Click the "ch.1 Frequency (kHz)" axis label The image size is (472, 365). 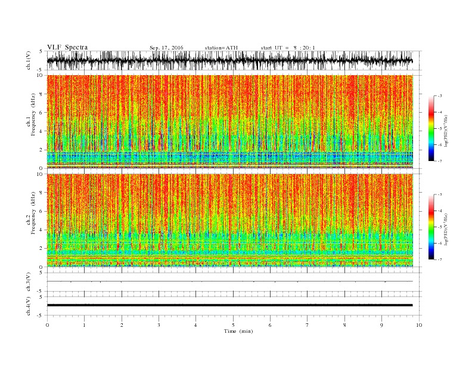31,115
